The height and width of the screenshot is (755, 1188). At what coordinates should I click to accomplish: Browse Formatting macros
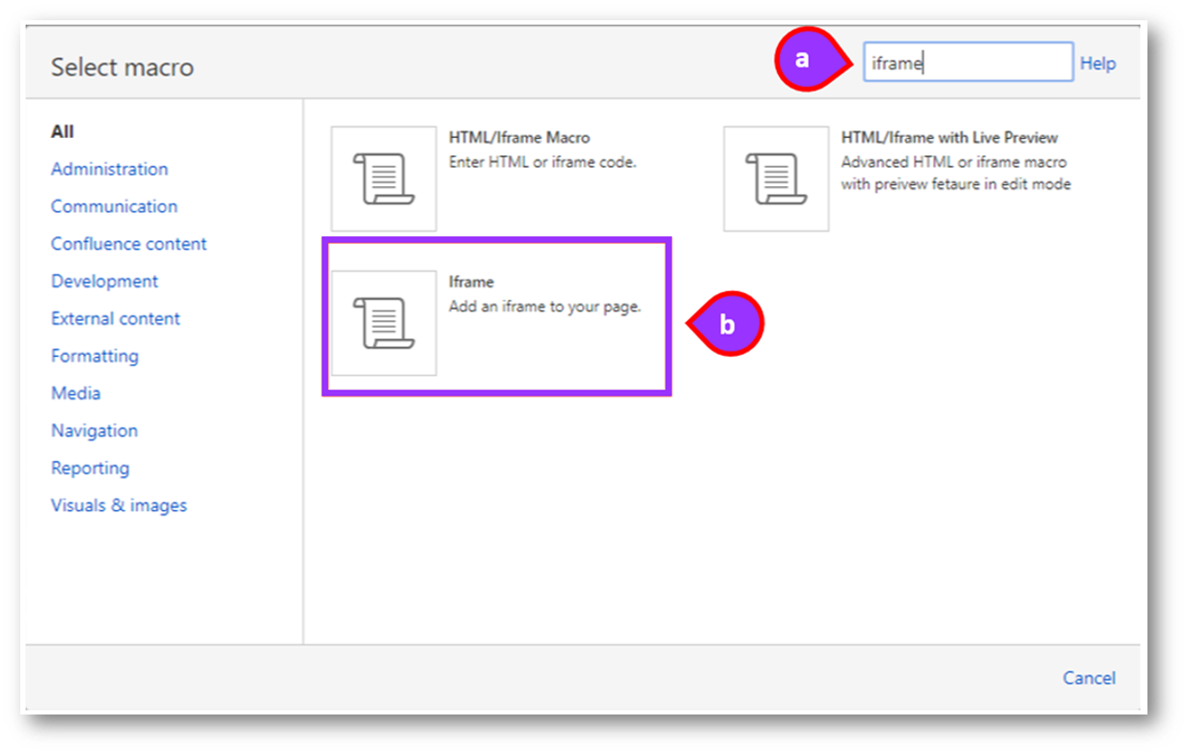[x=95, y=356]
